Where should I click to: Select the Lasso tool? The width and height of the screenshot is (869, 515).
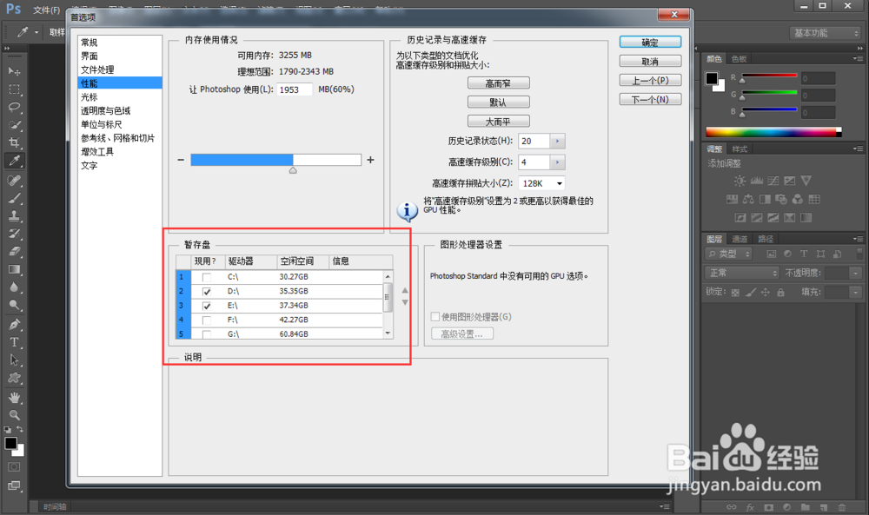[15, 107]
